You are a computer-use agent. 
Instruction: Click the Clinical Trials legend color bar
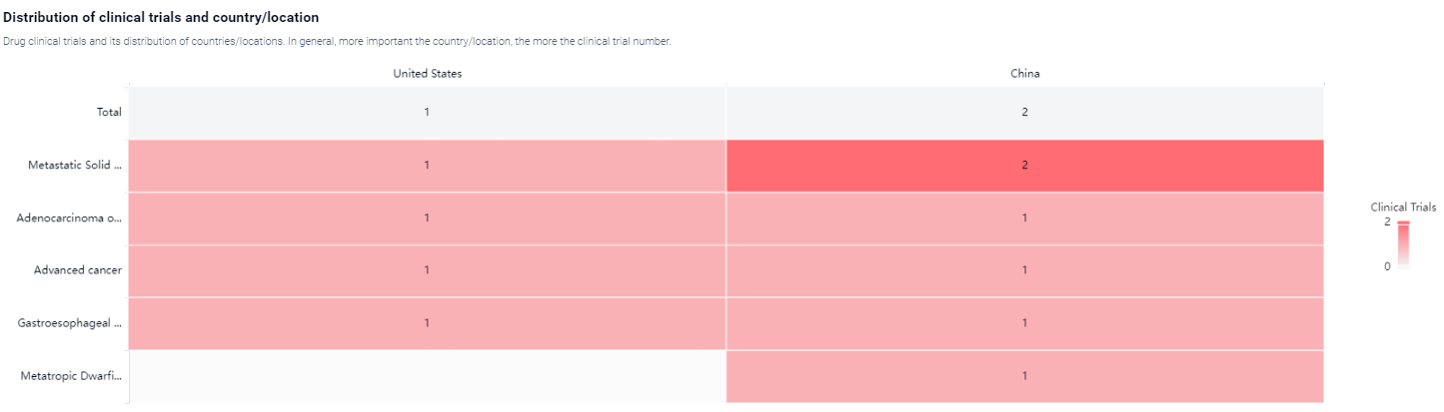1403,244
